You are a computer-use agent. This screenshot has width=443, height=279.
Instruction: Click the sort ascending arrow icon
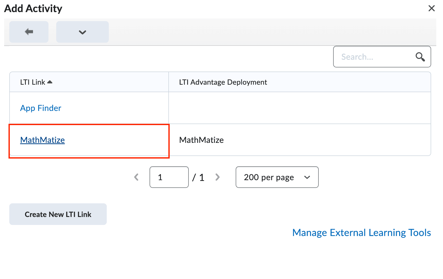tap(50, 82)
